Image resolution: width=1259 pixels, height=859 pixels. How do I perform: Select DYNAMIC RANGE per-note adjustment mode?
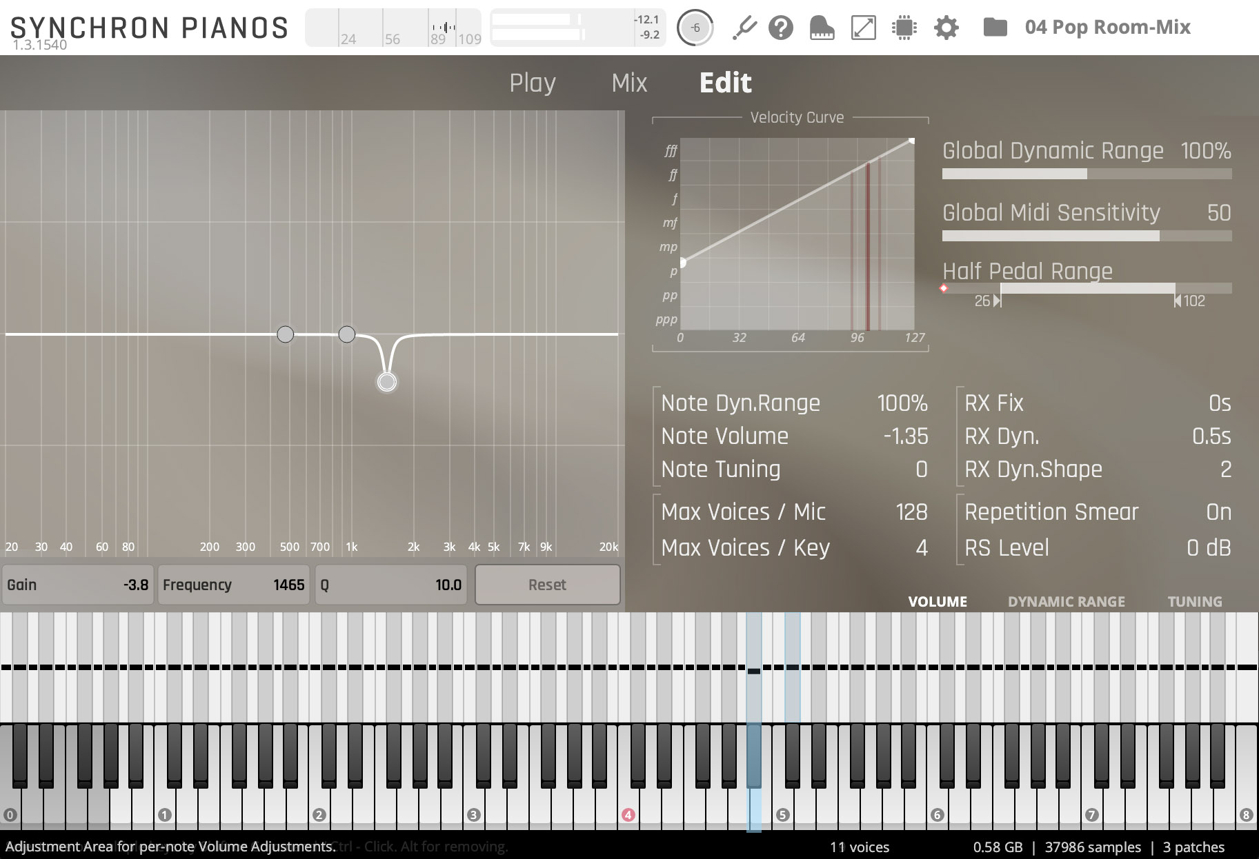click(1066, 602)
